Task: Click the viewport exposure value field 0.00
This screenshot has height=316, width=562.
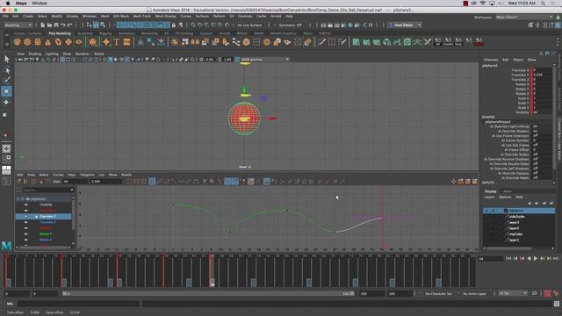Action: [x=210, y=60]
